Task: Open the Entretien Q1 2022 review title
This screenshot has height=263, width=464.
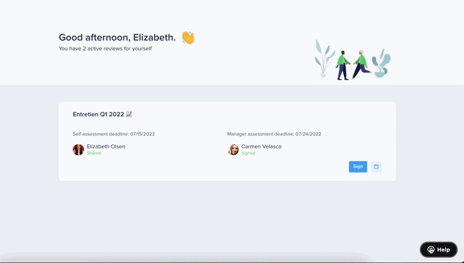Action: 98,114
